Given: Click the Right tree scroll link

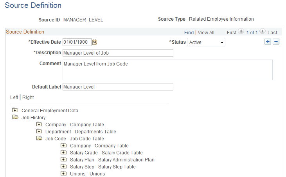Looking at the screenshot, I should (x=28, y=97).
